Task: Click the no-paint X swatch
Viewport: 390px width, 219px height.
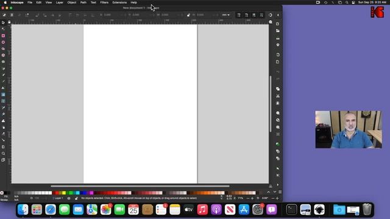Action: [x=2, y=193]
